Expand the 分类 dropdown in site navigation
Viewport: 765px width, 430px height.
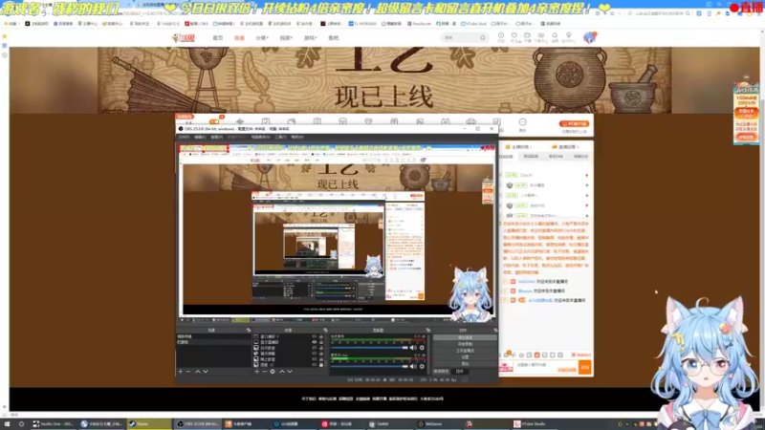tap(262, 37)
